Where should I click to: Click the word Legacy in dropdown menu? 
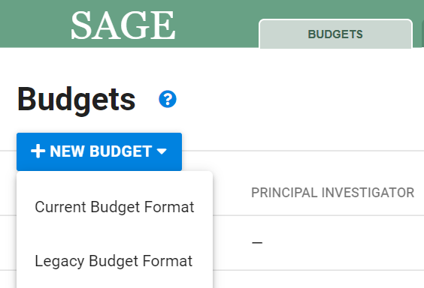(59, 261)
